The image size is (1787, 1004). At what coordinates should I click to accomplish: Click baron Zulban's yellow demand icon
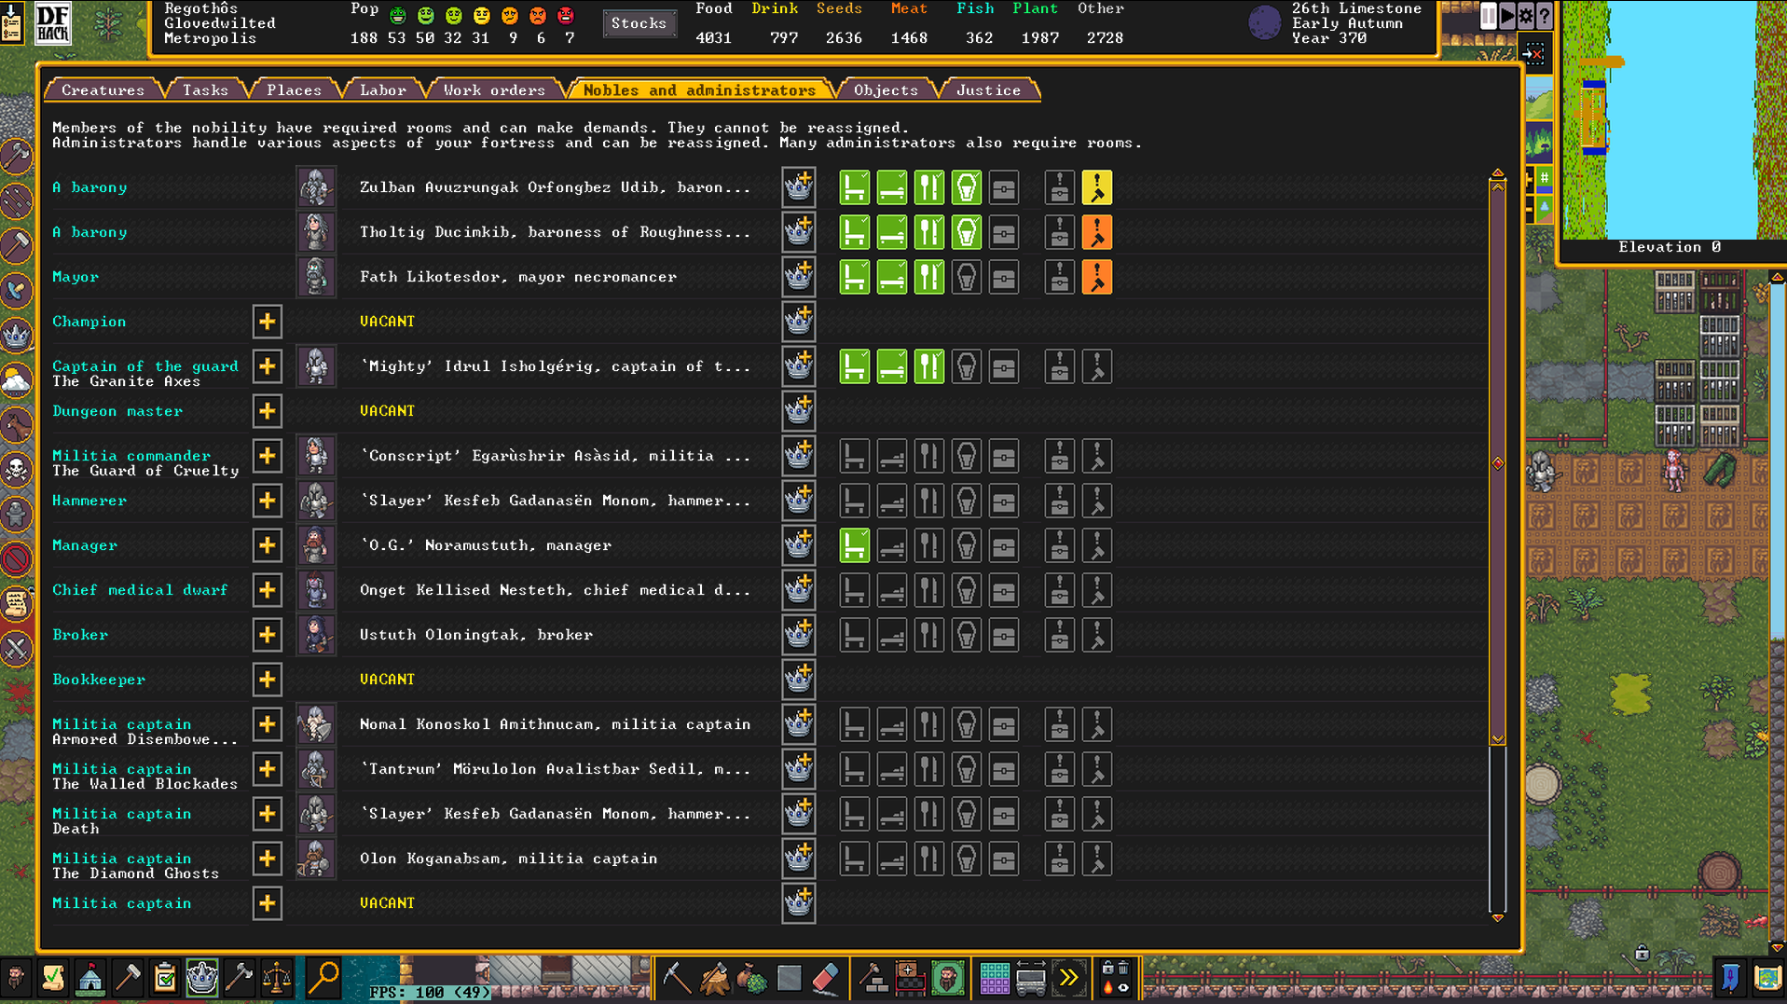coord(1097,187)
